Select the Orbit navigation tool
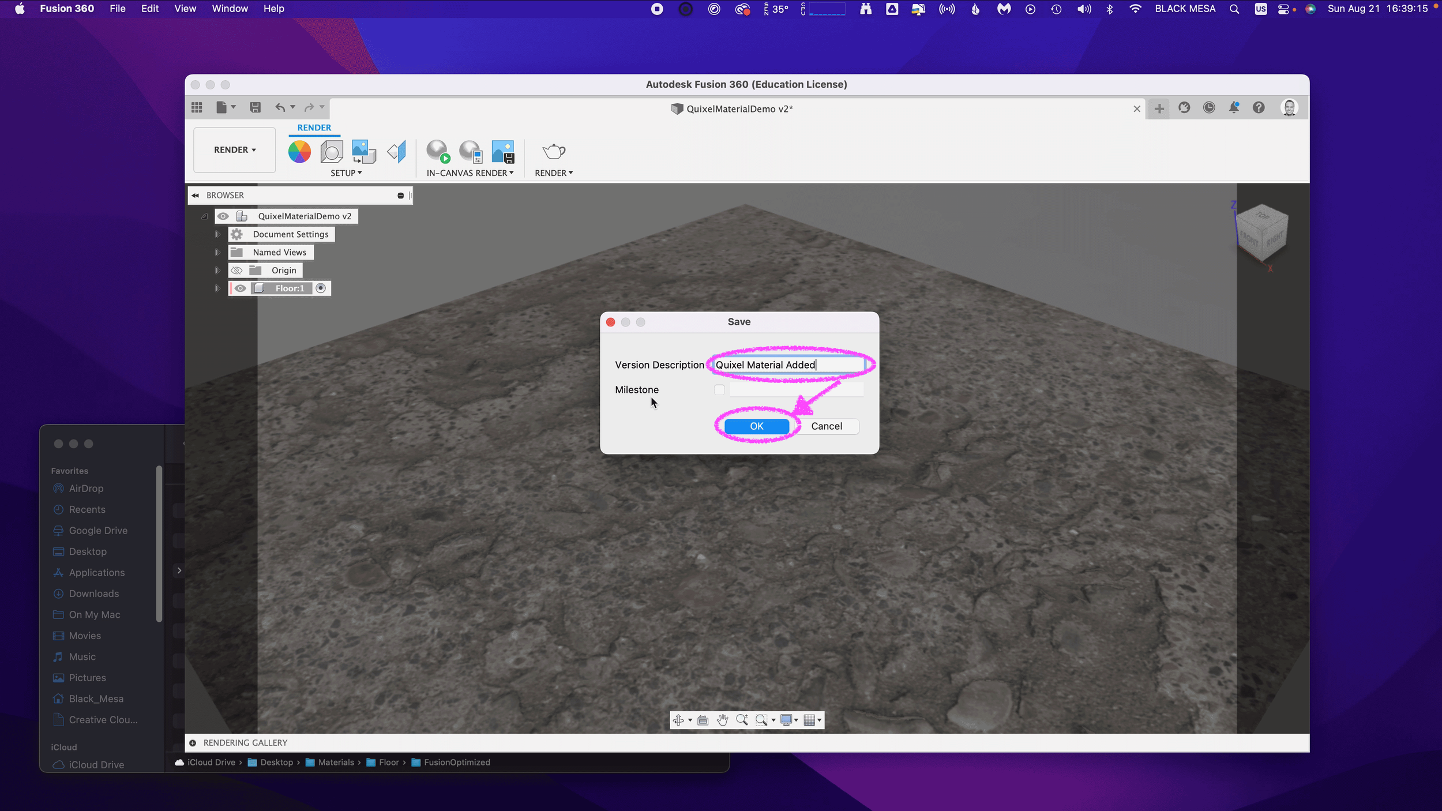Image resolution: width=1442 pixels, height=811 pixels. [678, 720]
